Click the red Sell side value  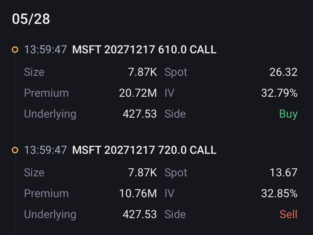click(288, 214)
